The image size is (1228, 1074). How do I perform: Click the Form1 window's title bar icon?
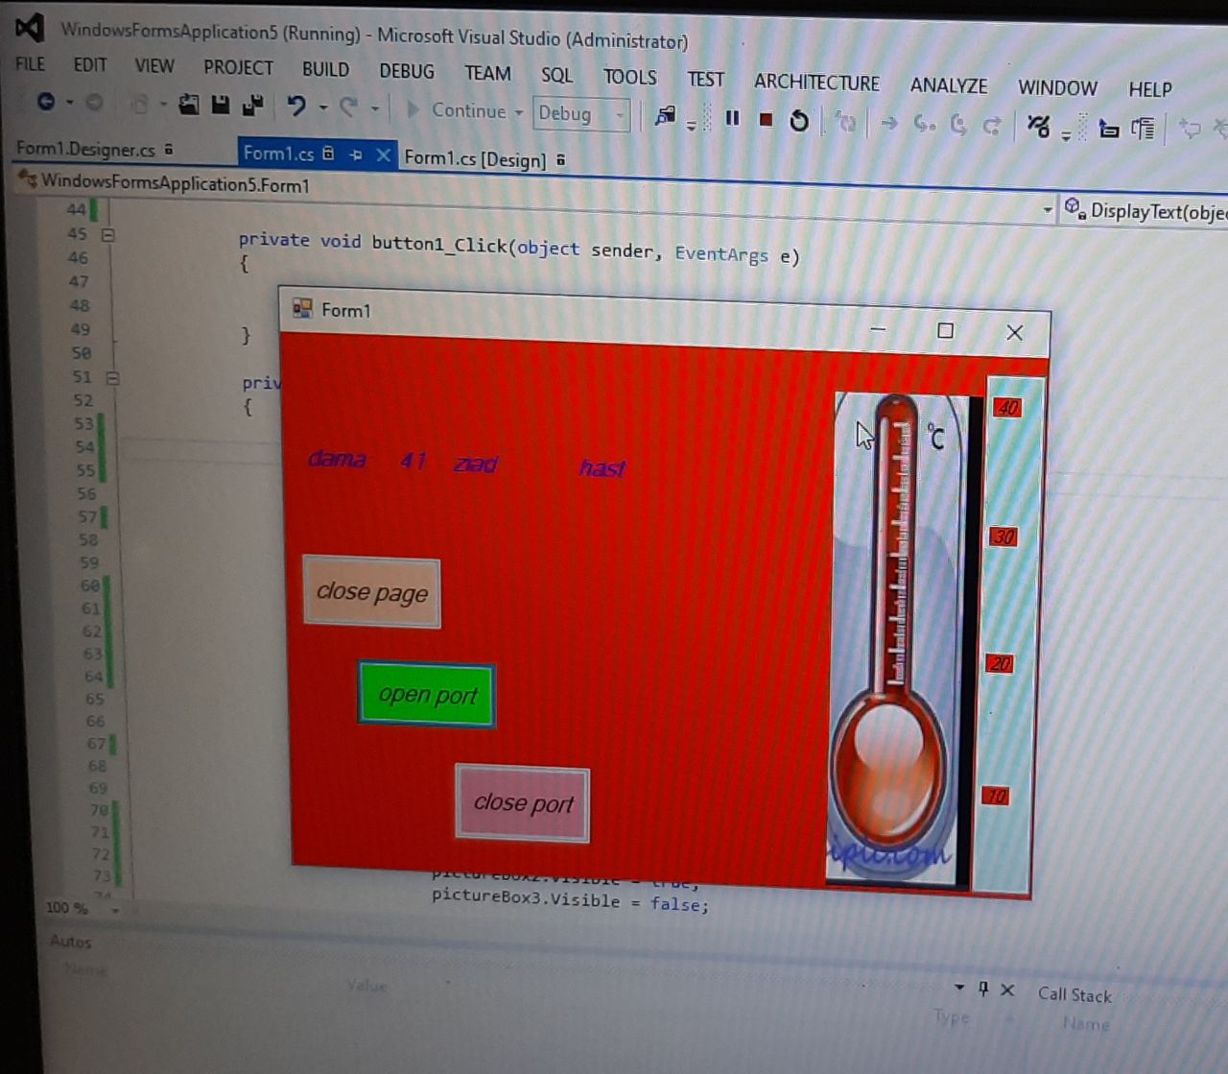302,308
